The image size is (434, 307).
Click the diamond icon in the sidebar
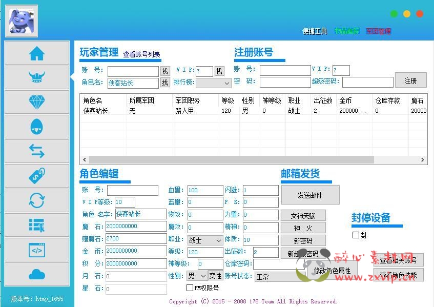(x=36, y=102)
